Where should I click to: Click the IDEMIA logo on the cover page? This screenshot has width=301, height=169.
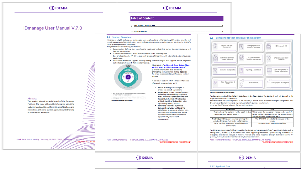[58, 8]
